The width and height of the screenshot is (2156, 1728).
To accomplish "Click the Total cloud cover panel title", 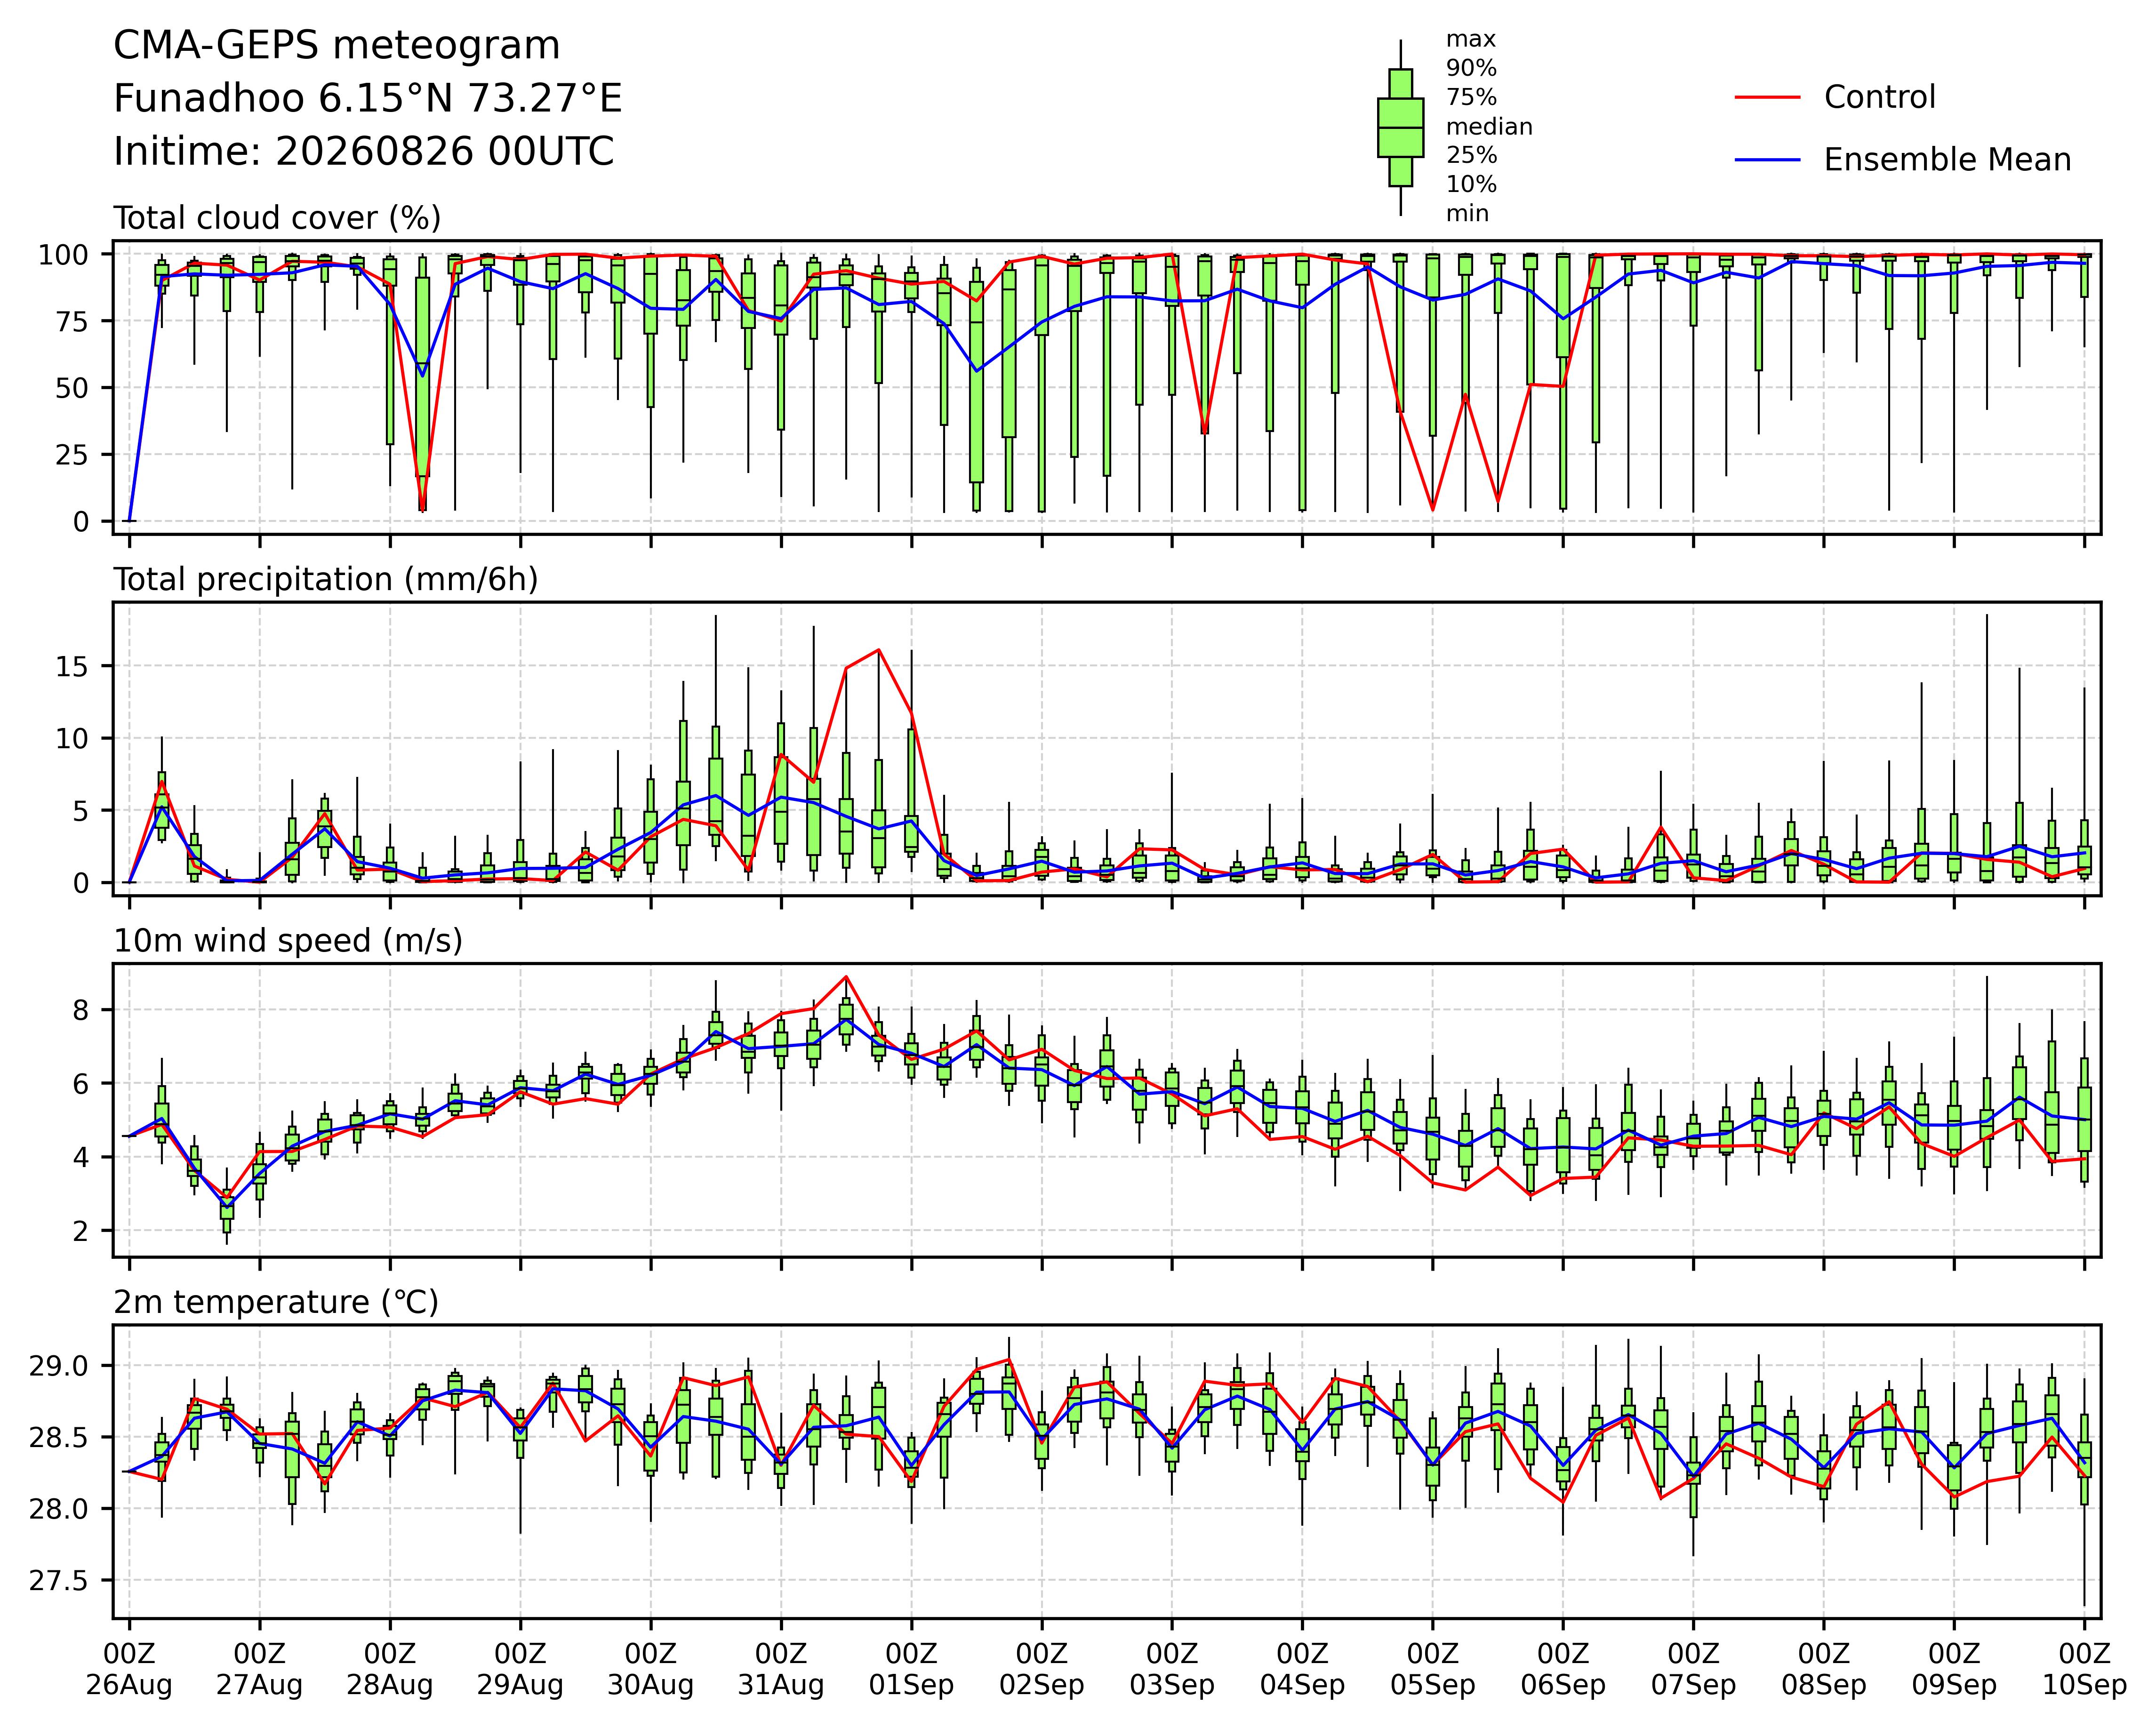I will coord(277,218).
